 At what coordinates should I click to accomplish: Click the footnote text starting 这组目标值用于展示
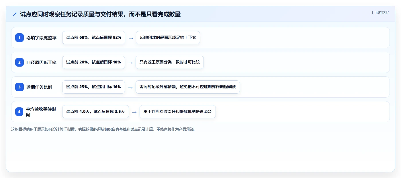pyautogui.click(x=104, y=129)
